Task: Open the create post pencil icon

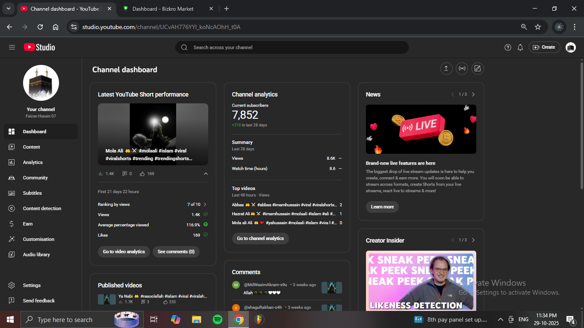Action: (478, 68)
